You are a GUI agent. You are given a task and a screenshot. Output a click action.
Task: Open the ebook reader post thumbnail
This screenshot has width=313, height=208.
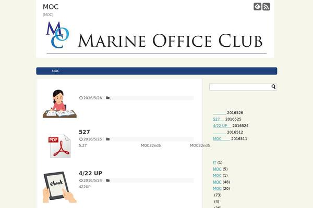[x=59, y=187]
